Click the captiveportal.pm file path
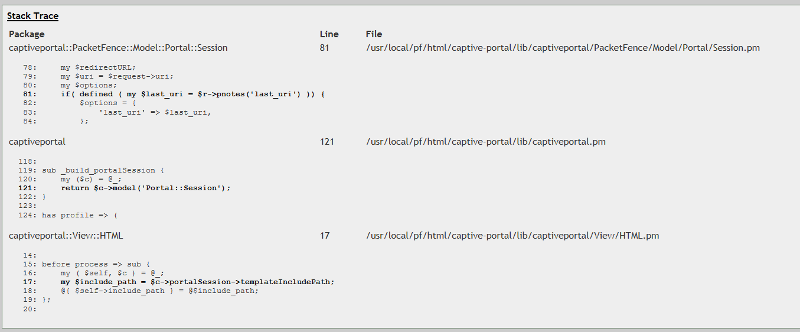This screenshot has width=800, height=332. click(485, 142)
